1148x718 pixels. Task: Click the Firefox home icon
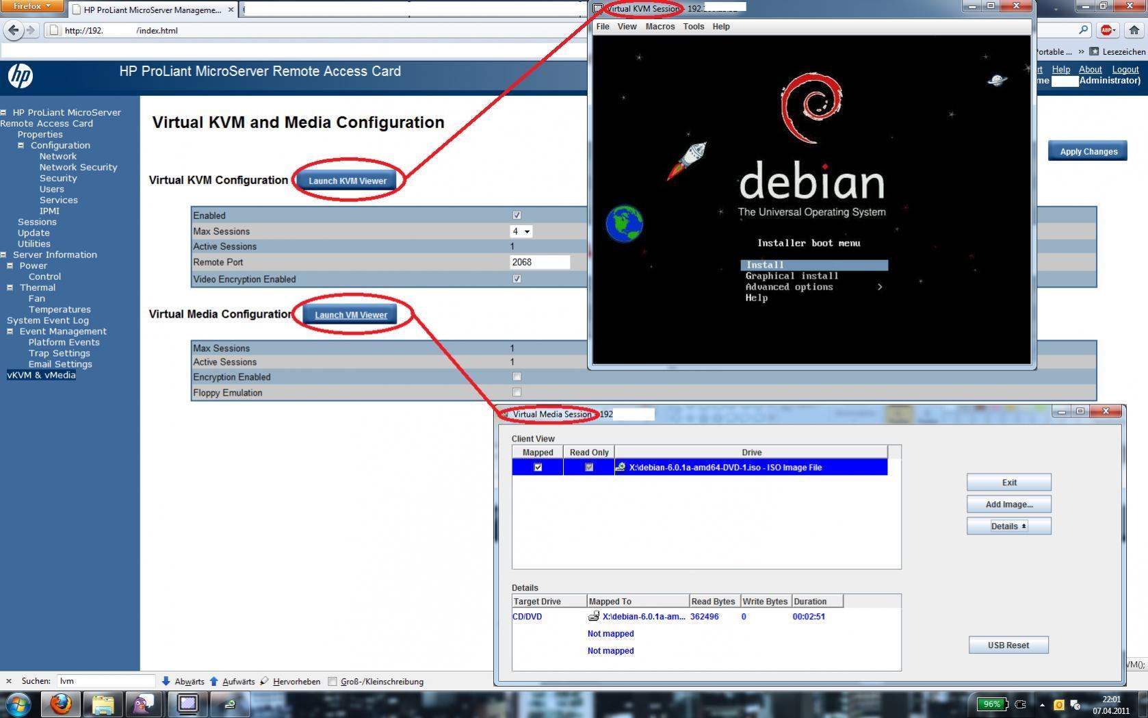(1134, 30)
